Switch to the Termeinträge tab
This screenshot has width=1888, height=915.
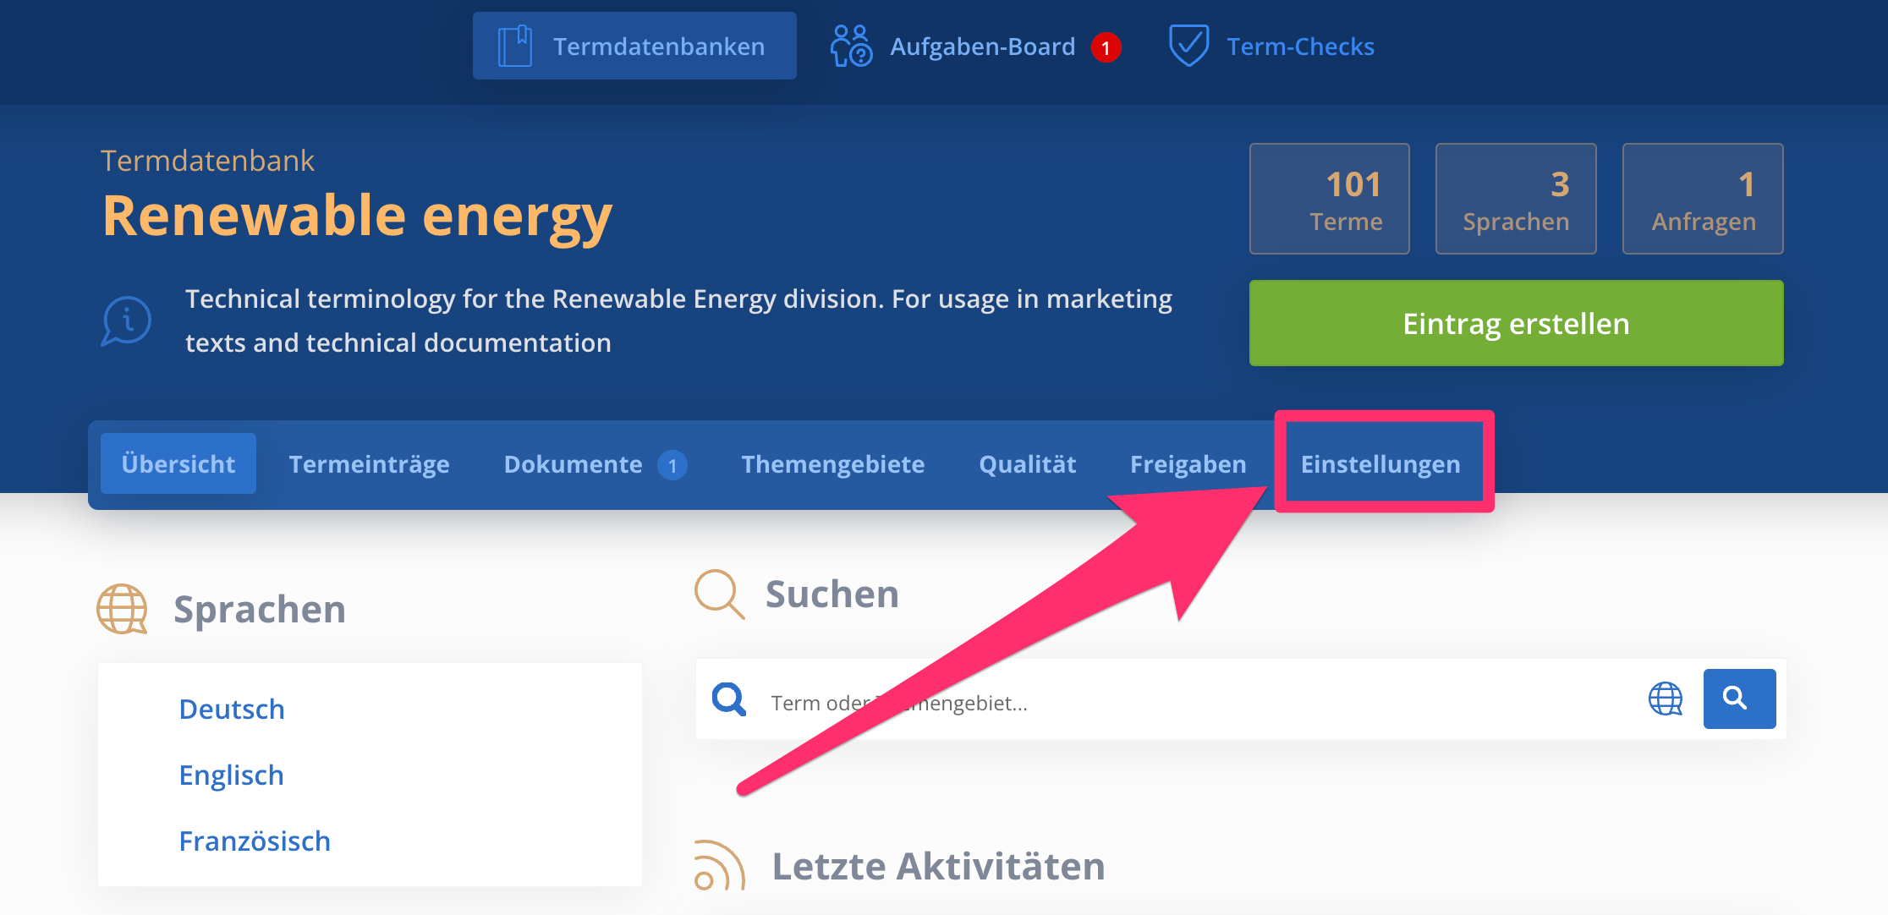click(x=369, y=463)
